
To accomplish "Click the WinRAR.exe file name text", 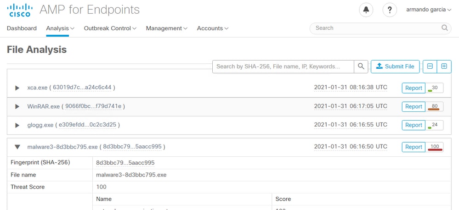I will [x=43, y=106].
